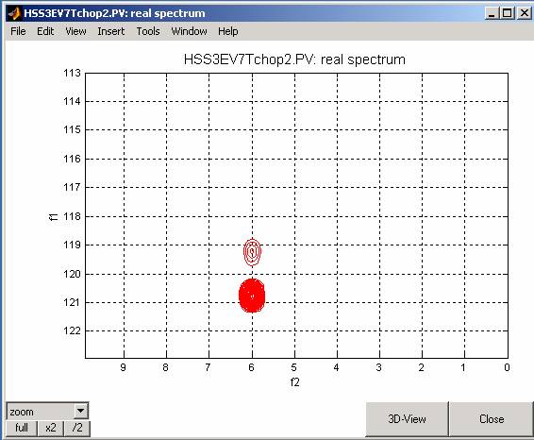Minimize the spectrum window

tap(492, 13)
